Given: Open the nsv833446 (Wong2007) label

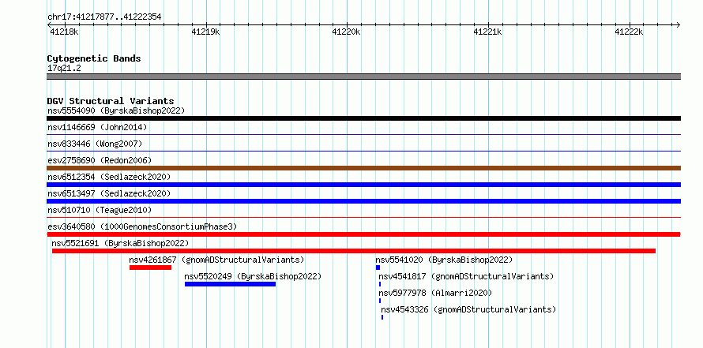Looking at the screenshot, I should pyautogui.click(x=95, y=144).
